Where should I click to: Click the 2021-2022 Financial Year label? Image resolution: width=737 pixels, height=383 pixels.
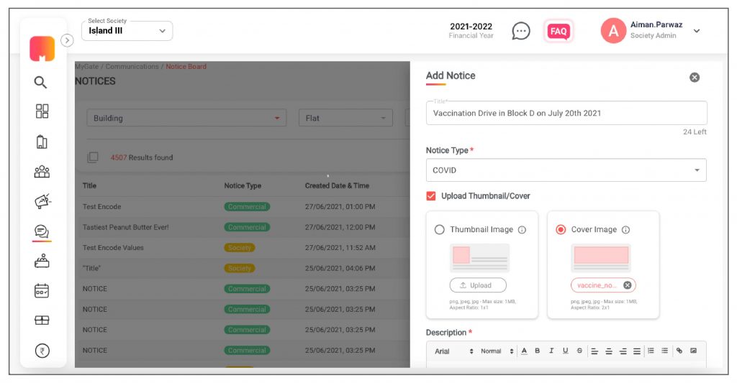click(471, 31)
